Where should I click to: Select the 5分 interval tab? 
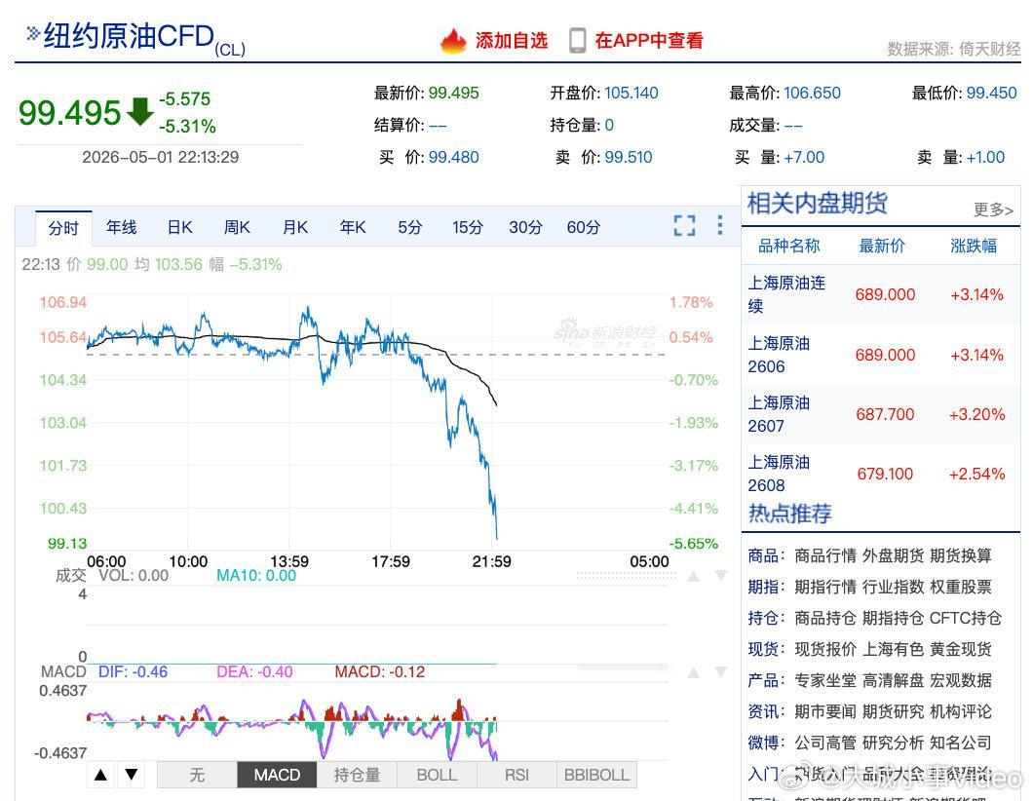[x=409, y=227]
